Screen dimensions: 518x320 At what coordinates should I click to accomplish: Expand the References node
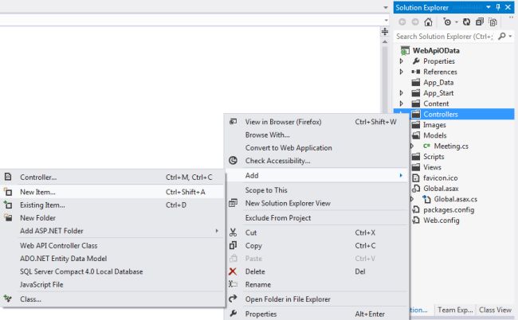[x=402, y=72]
